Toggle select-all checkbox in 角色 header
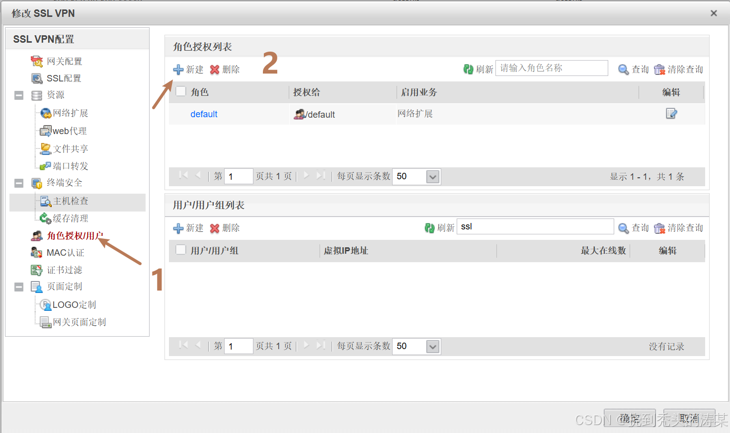The width and height of the screenshot is (730, 433). point(181,91)
